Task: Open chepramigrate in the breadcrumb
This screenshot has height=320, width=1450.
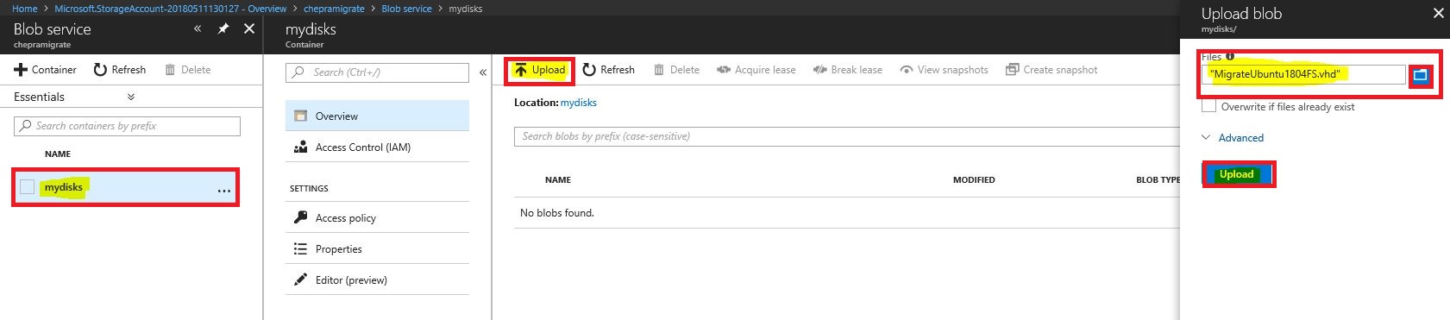Action: click(334, 9)
